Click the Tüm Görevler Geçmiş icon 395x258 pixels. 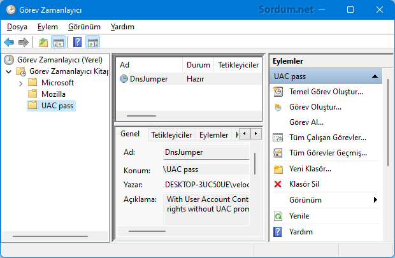(278, 153)
